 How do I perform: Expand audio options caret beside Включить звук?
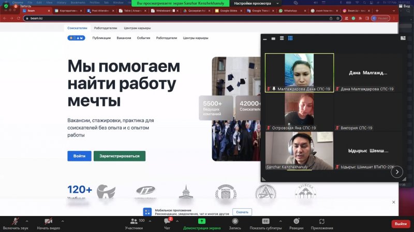pyautogui.click(x=27, y=221)
